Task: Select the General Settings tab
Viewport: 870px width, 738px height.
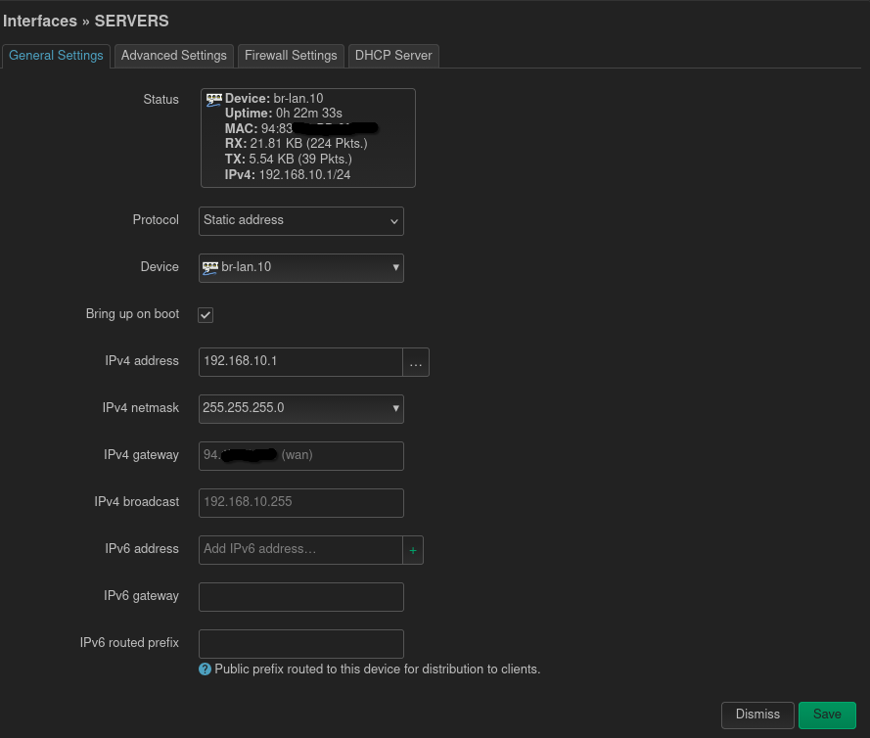Action: (56, 56)
